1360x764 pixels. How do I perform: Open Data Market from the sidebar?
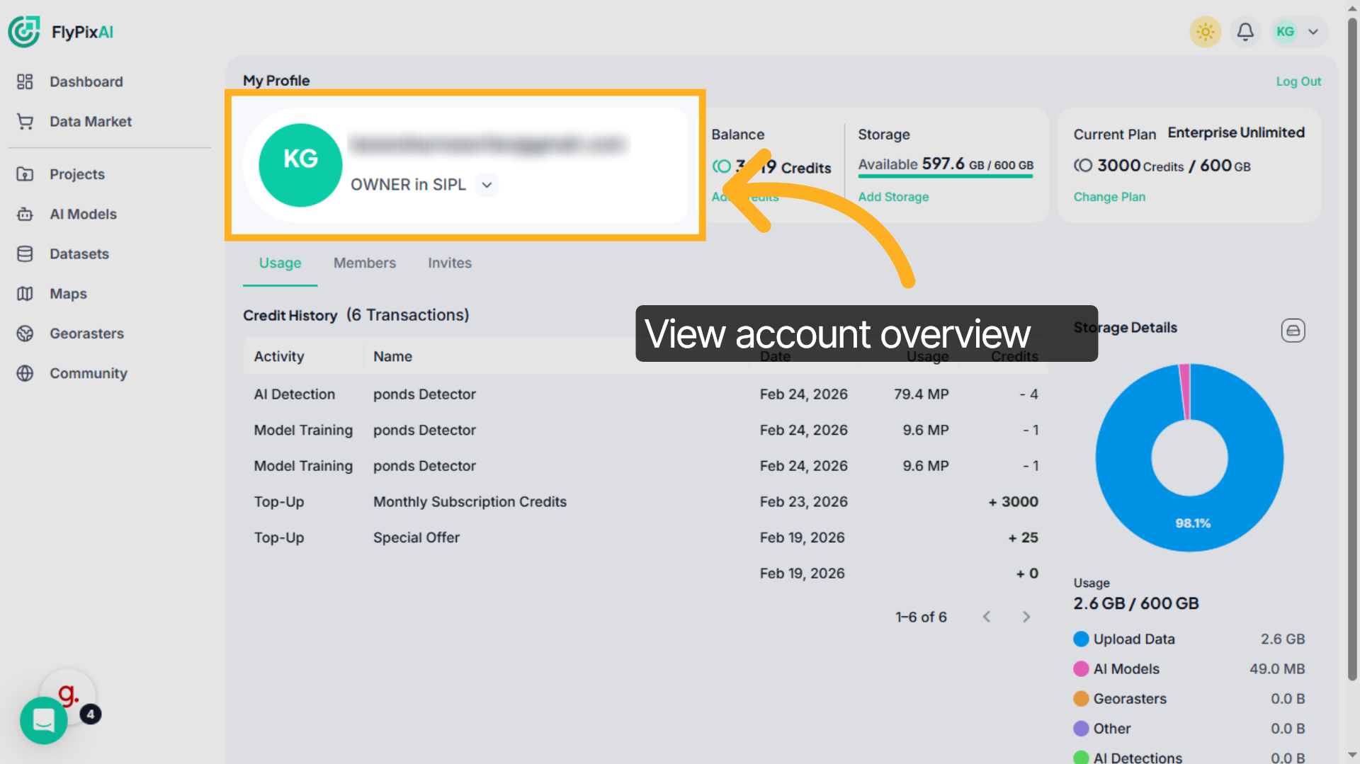[x=91, y=121]
